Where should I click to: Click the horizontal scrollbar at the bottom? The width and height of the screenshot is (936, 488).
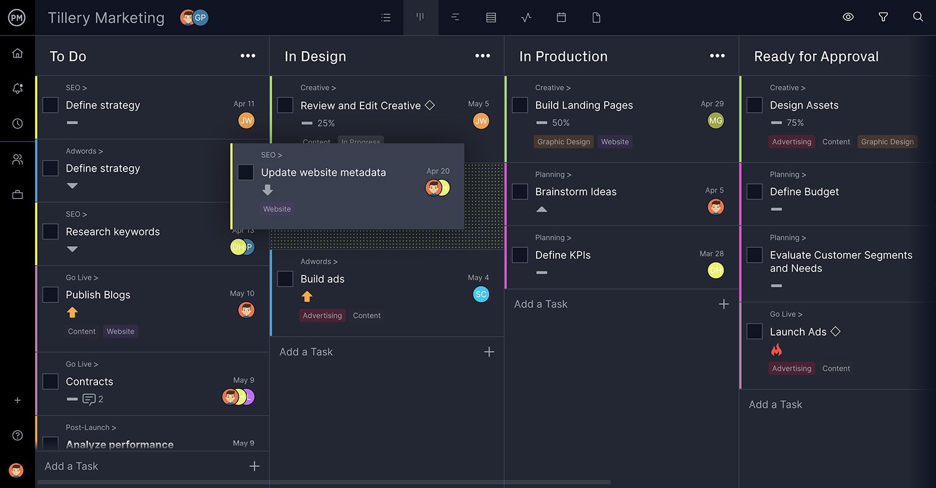point(324,482)
